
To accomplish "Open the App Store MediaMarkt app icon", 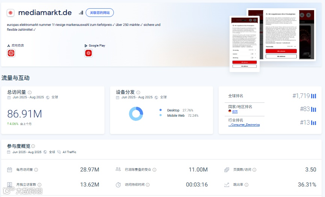I will pyautogui.click(x=11, y=53).
